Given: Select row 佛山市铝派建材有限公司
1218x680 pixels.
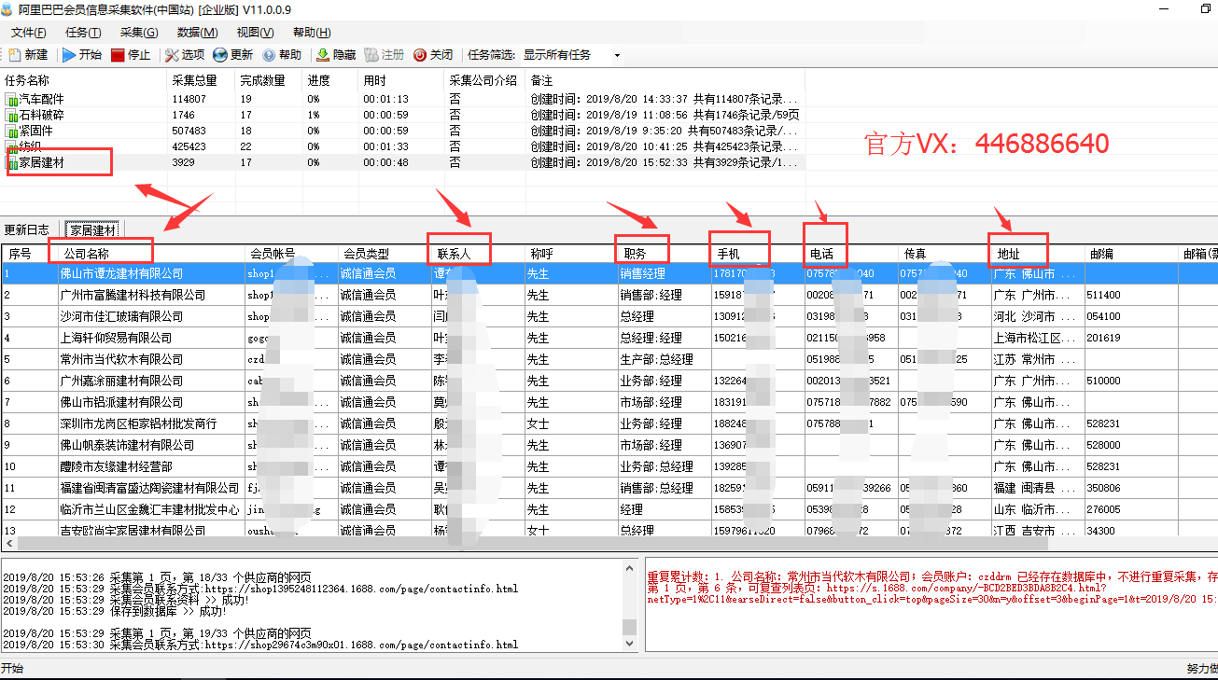Looking at the screenshot, I should click(609, 402).
